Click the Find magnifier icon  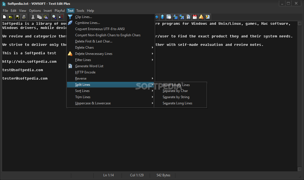tap(54, 17)
